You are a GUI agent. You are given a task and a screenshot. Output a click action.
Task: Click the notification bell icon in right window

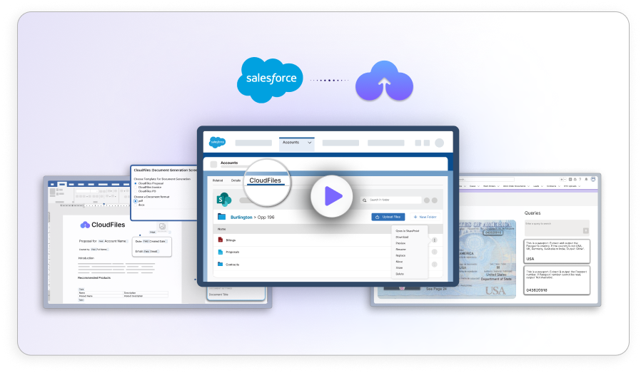tap(586, 179)
